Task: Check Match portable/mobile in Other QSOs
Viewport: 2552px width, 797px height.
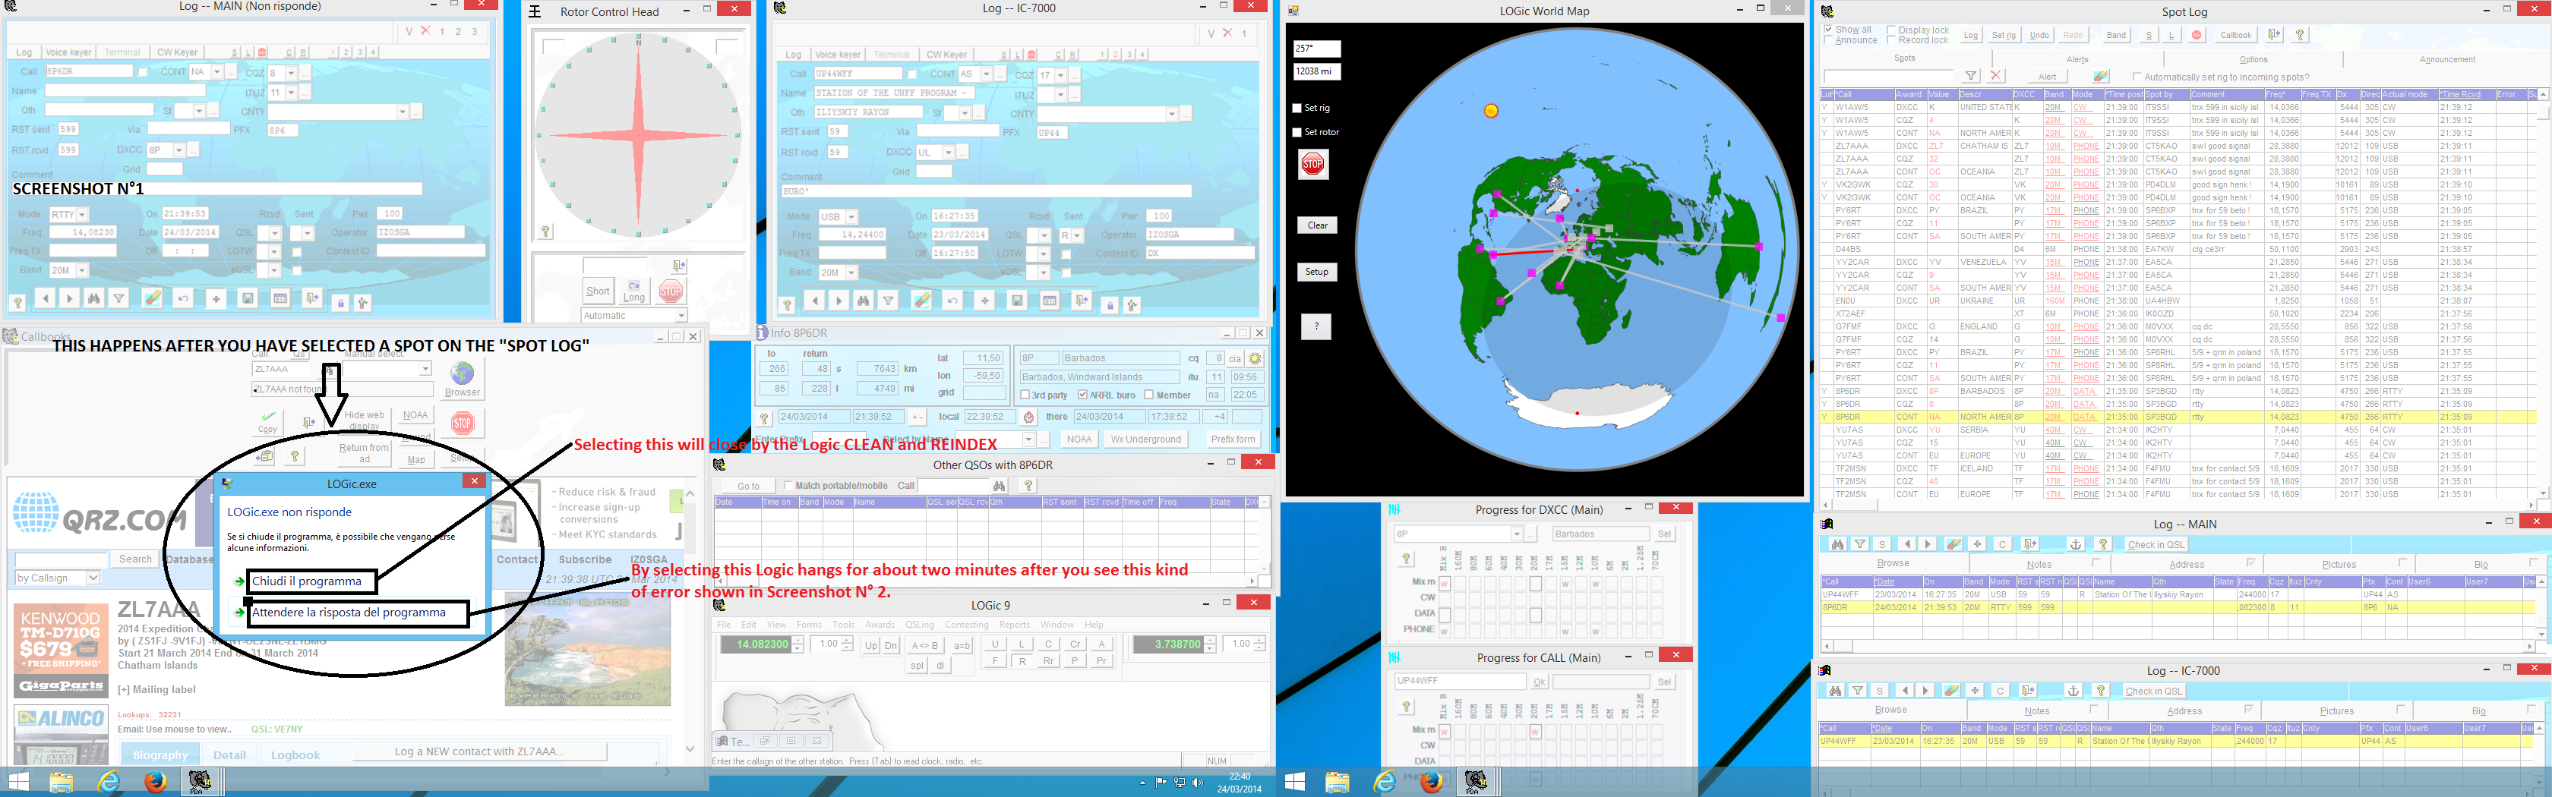Action: click(x=788, y=486)
